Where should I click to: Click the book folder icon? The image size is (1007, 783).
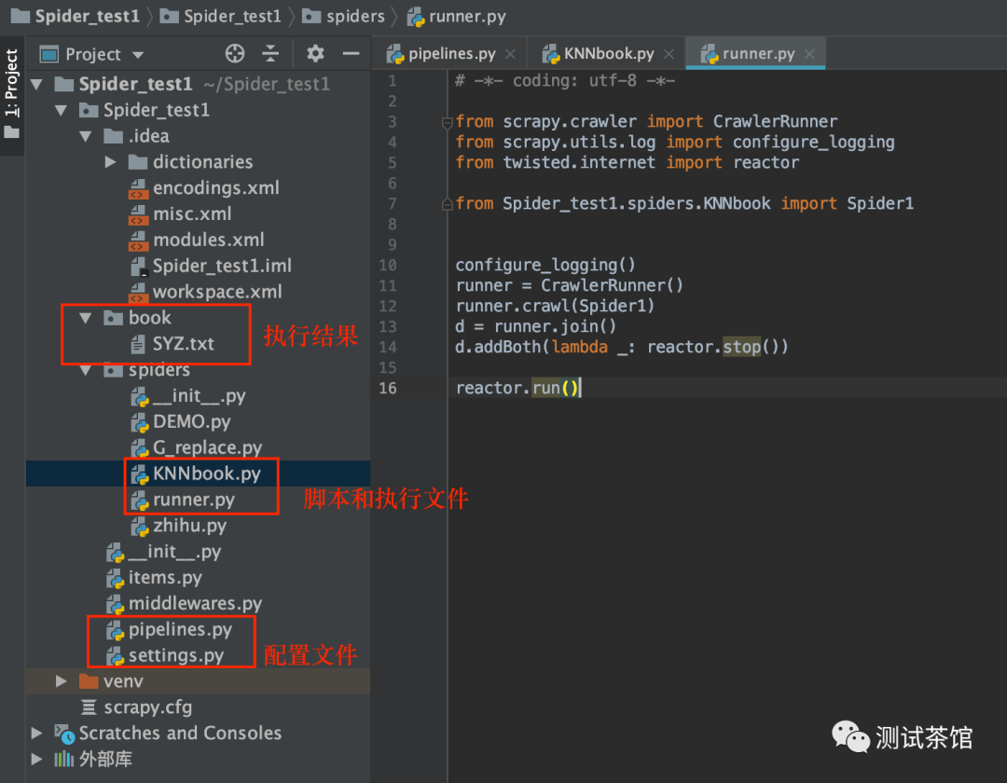click(113, 318)
